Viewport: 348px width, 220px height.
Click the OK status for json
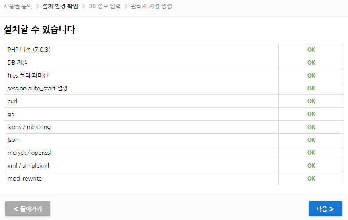pyautogui.click(x=311, y=140)
